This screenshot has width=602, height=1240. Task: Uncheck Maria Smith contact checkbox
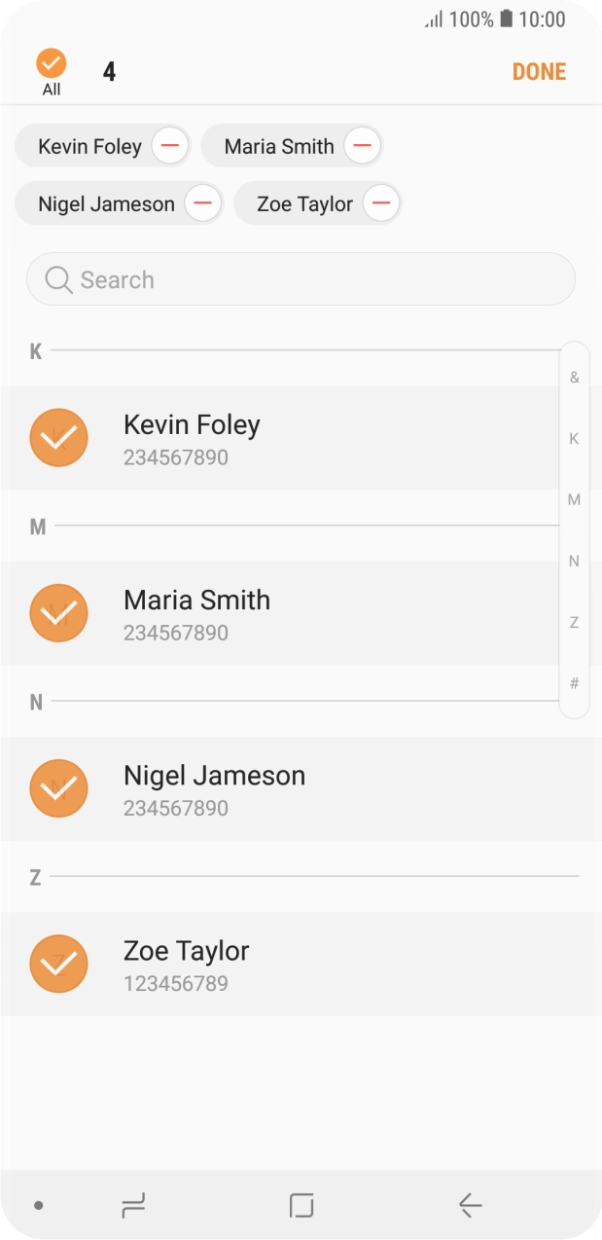[59, 613]
